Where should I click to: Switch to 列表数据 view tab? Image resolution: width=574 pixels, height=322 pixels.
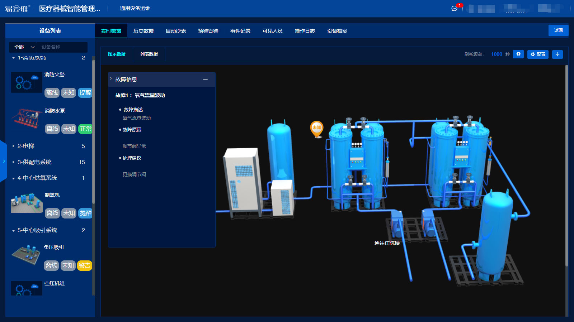[149, 54]
